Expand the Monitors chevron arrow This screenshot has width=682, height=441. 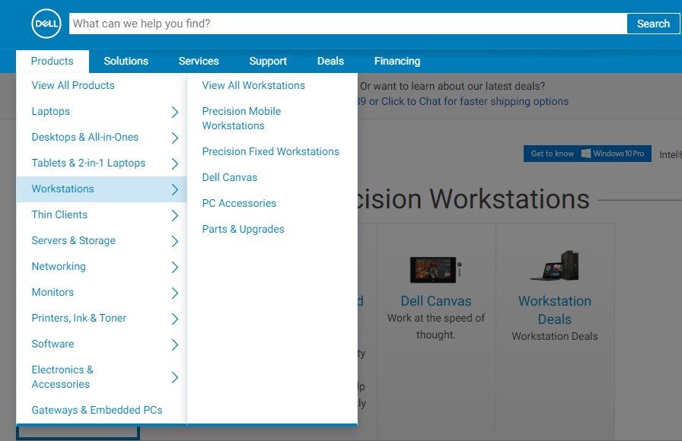[175, 293]
